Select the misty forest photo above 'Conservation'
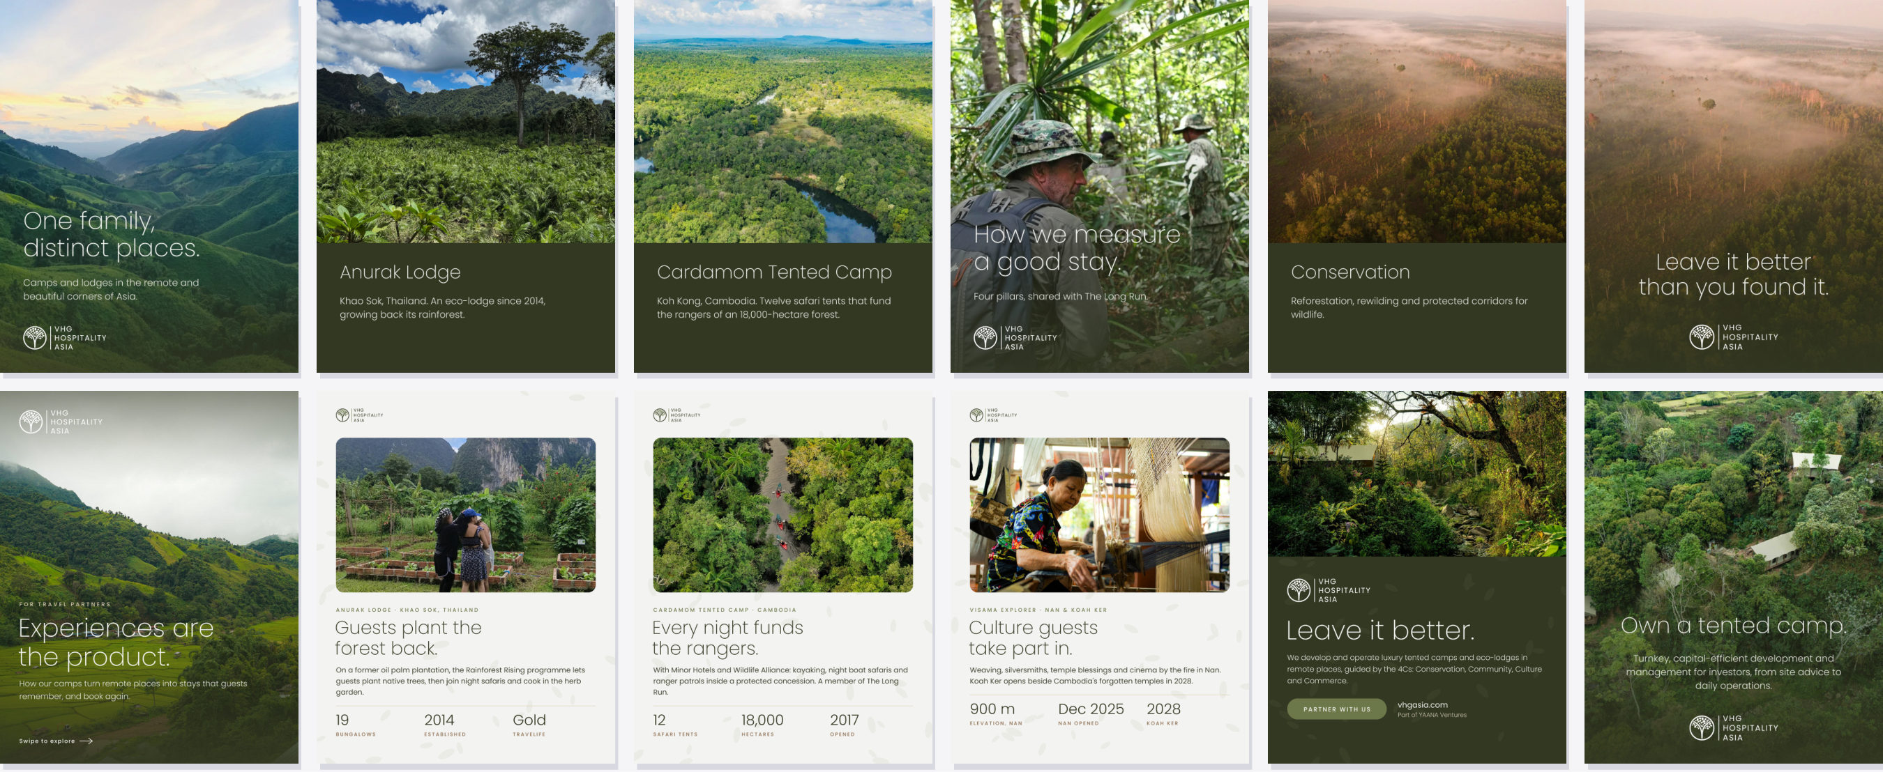The width and height of the screenshot is (1883, 772). click(1416, 121)
